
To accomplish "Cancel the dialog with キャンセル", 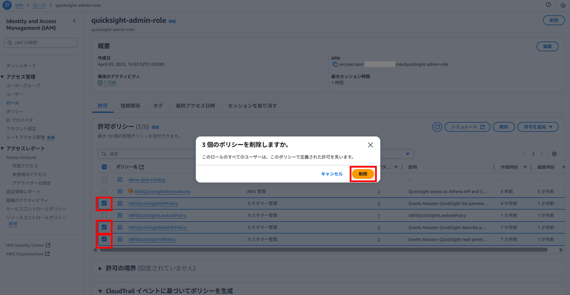I will click(332, 174).
